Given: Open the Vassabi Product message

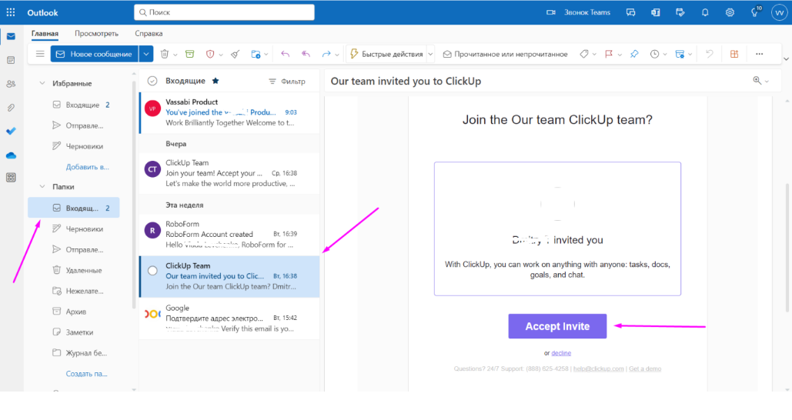Looking at the screenshot, I should (x=230, y=112).
